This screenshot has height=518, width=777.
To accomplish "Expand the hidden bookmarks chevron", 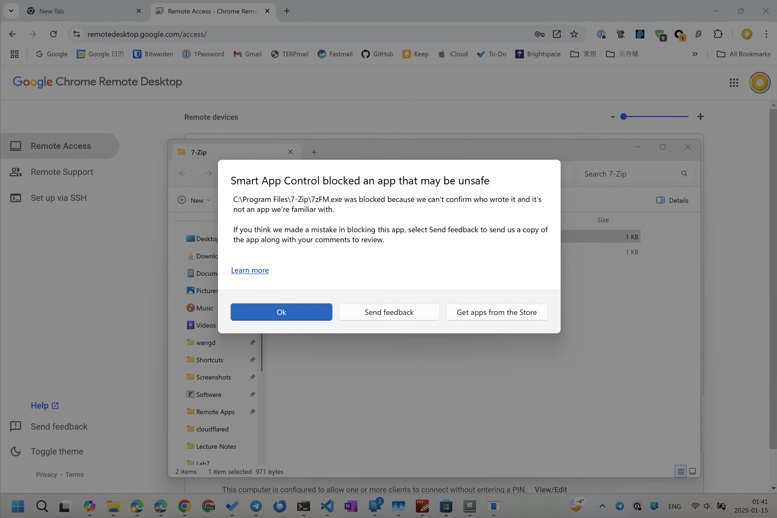I will (x=695, y=54).
